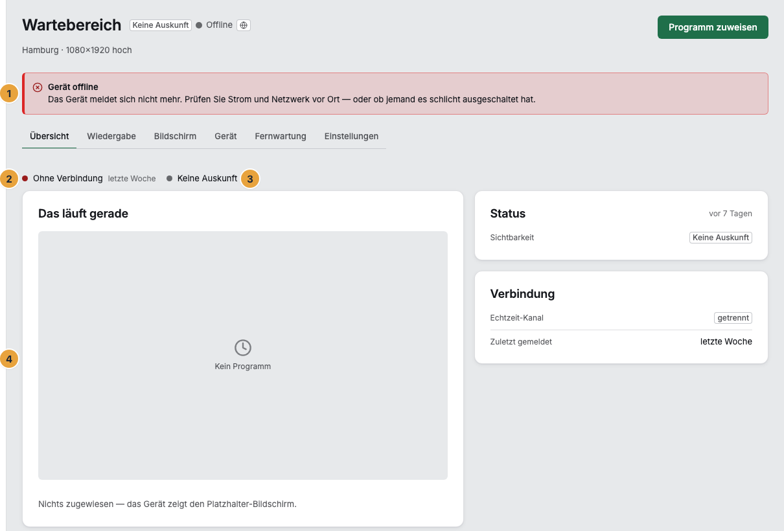This screenshot has height=531, width=784.
Task: Click the red dot beside Ohne Verbindung
Action: tap(25, 178)
